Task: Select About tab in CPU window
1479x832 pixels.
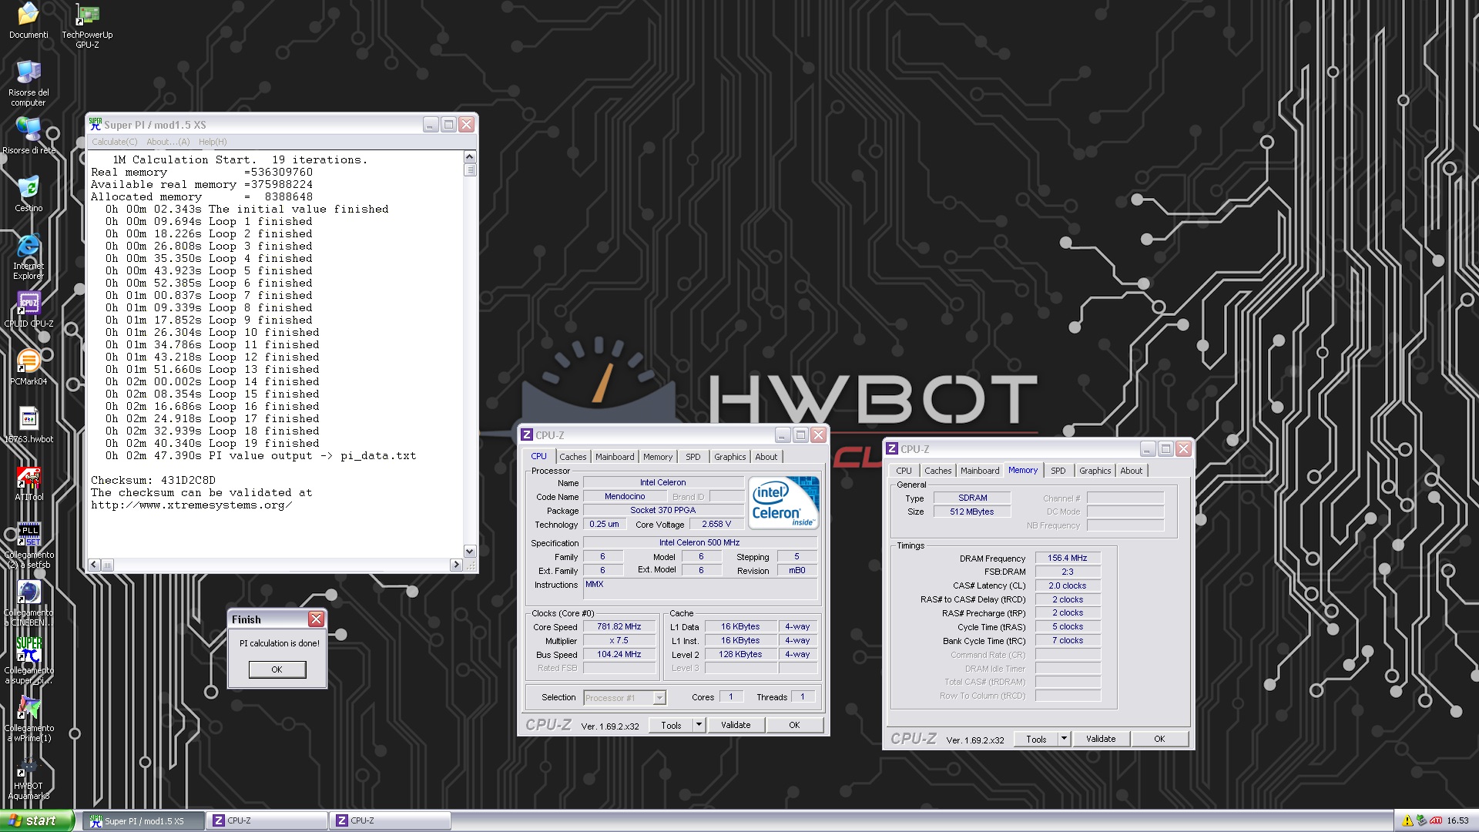Action: click(x=766, y=457)
